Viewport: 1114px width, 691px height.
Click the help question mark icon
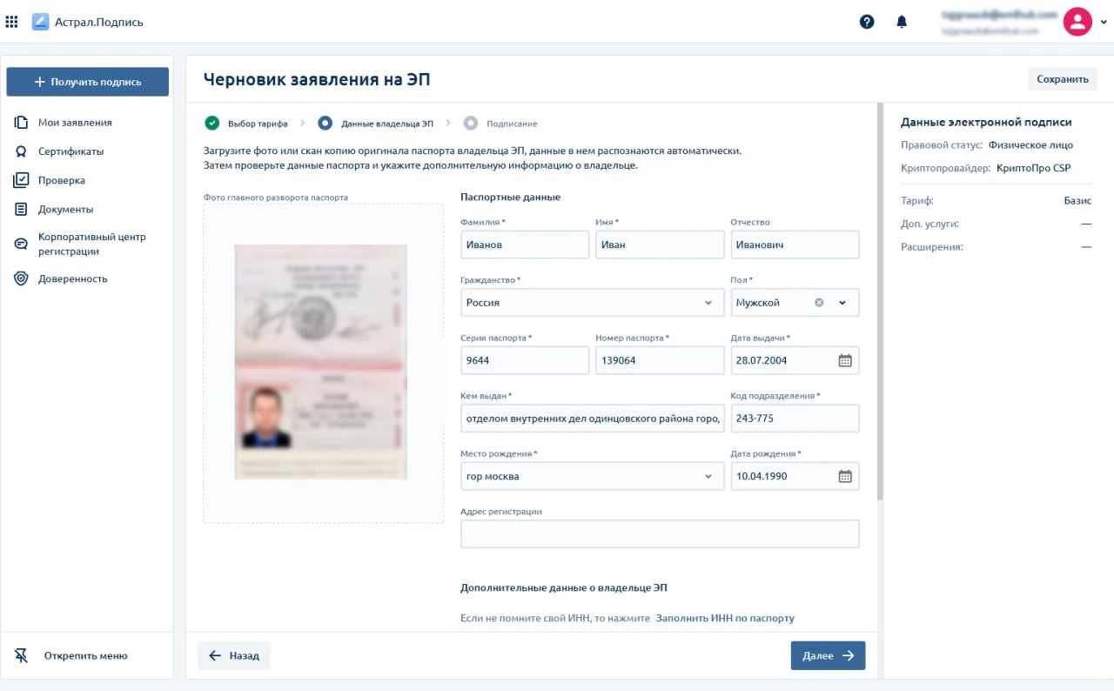click(867, 22)
